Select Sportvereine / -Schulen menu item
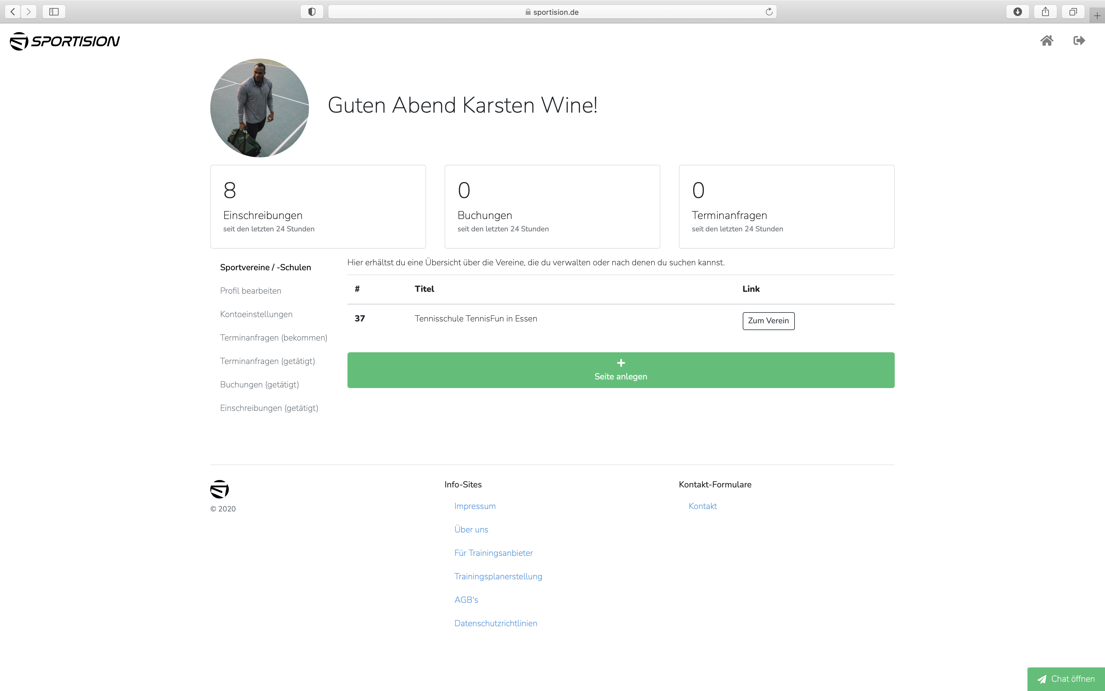 coord(265,267)
